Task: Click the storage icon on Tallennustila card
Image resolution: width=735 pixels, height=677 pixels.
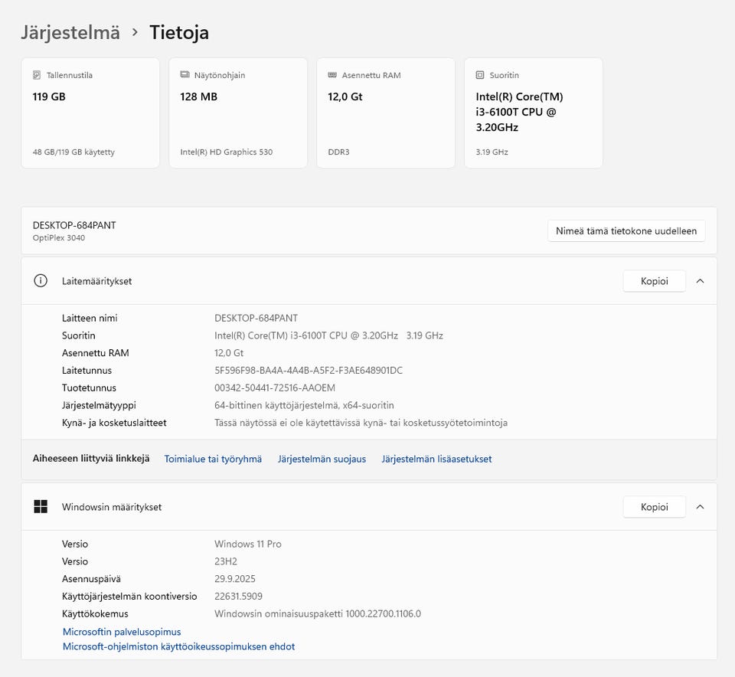Action: pyautogui.click(x=37, y=75)
